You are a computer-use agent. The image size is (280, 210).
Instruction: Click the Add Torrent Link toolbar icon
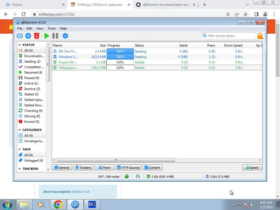point(20,36)
